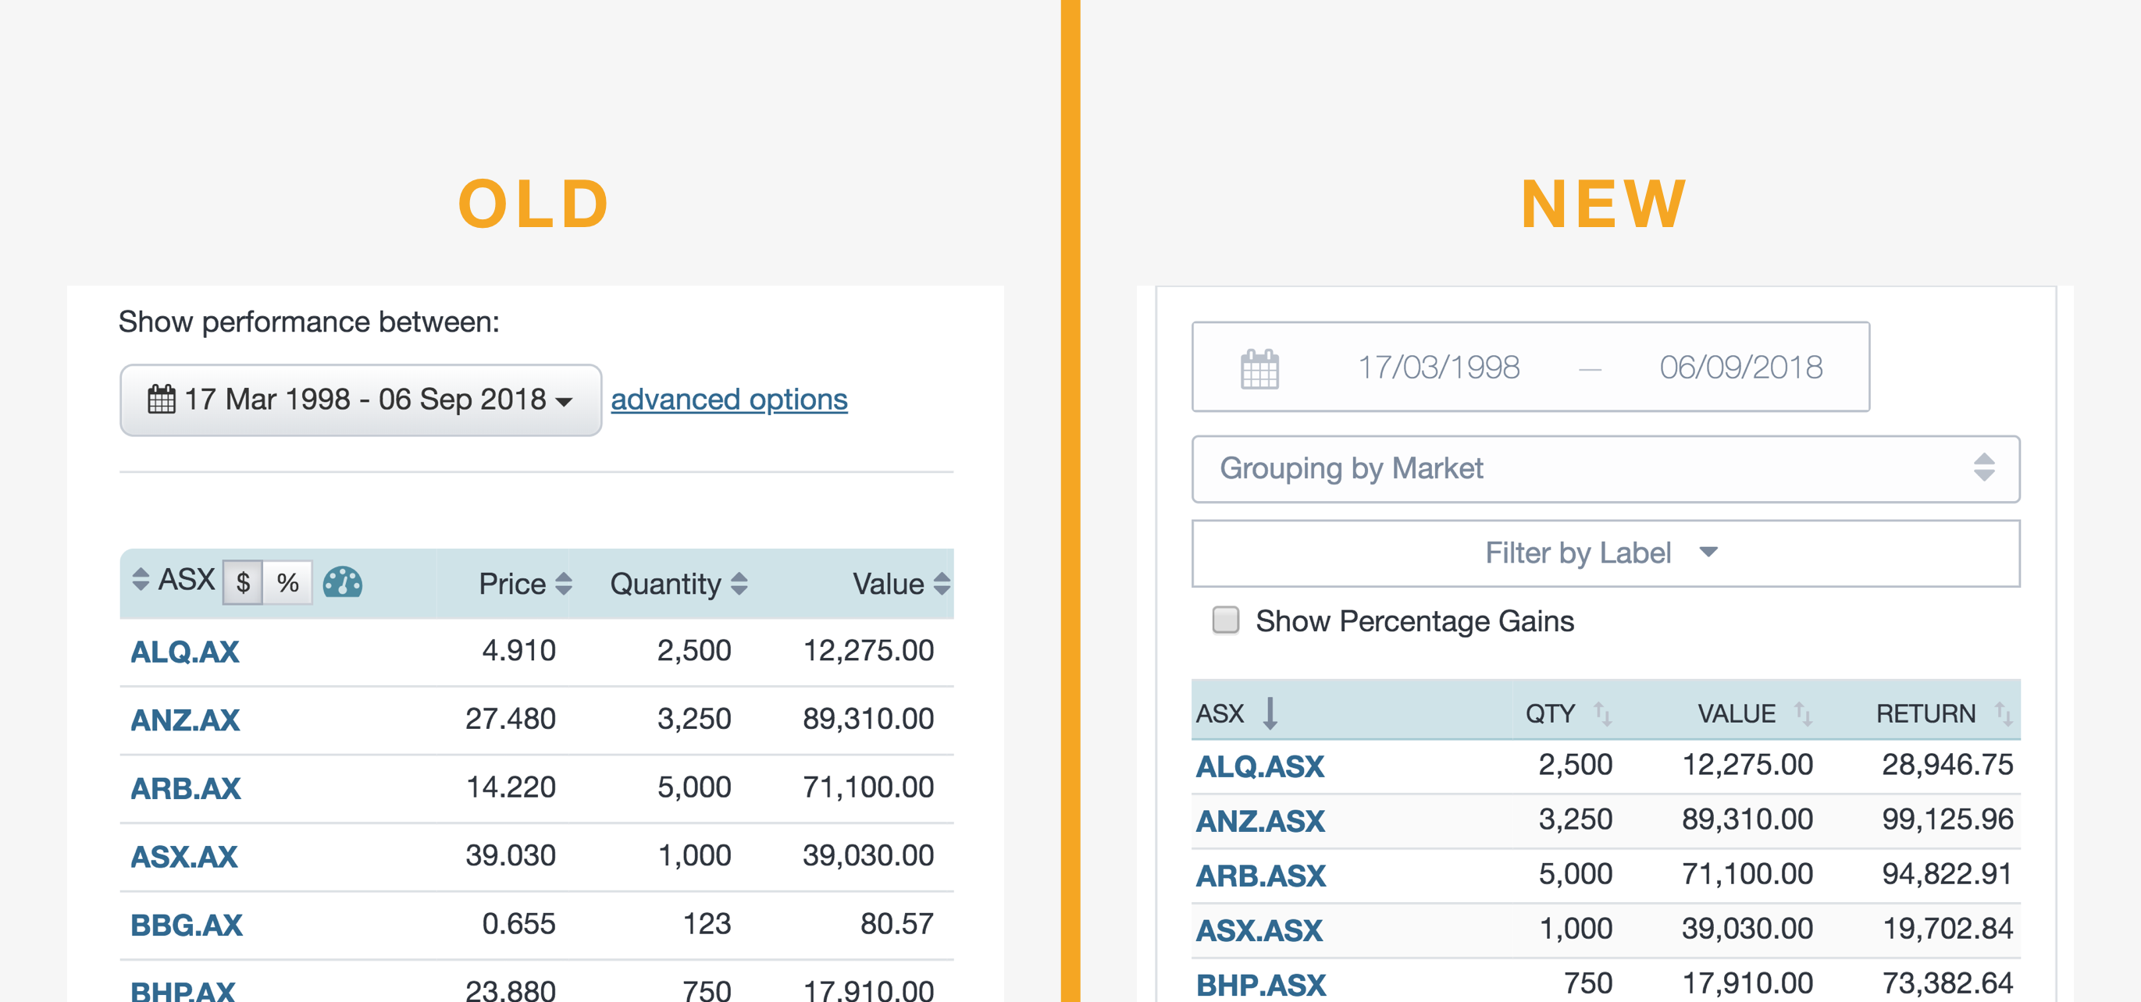The width and height of the screenshot is (2141, 1002).
Task: Click the ASX descending sort arrow
Action: coord(1269,712)
